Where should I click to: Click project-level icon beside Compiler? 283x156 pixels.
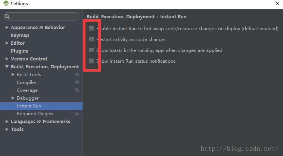pyautogui.click(x=77, y=82)
